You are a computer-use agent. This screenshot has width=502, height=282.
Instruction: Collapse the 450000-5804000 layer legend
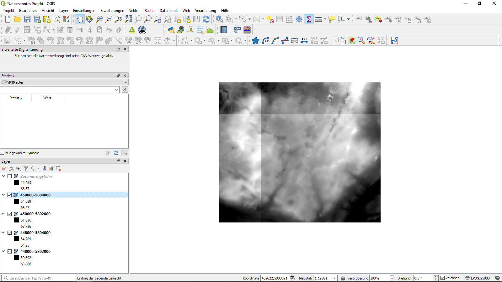pyautogui.click(x=3, y=195)
